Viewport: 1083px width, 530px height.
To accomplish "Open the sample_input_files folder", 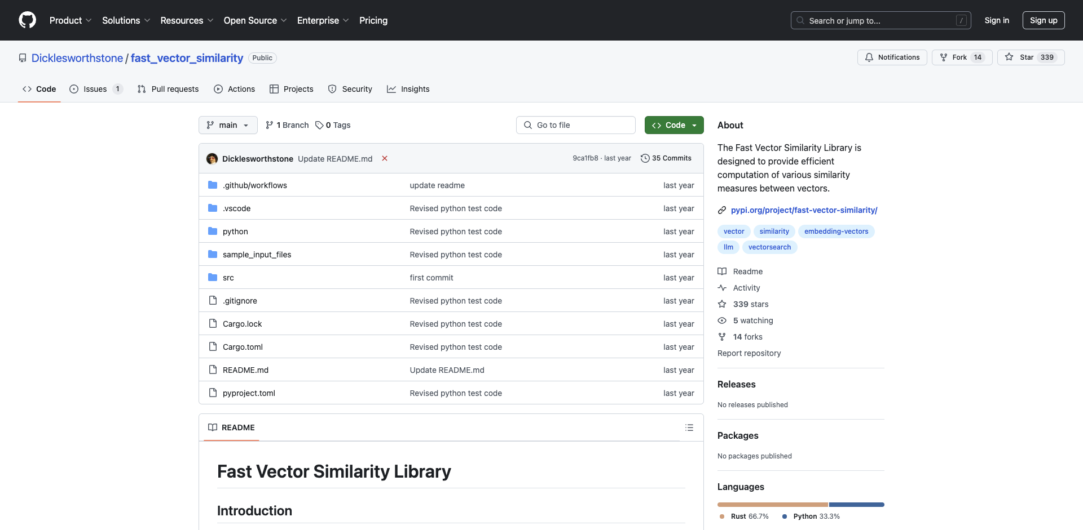I will pos(257,255).
